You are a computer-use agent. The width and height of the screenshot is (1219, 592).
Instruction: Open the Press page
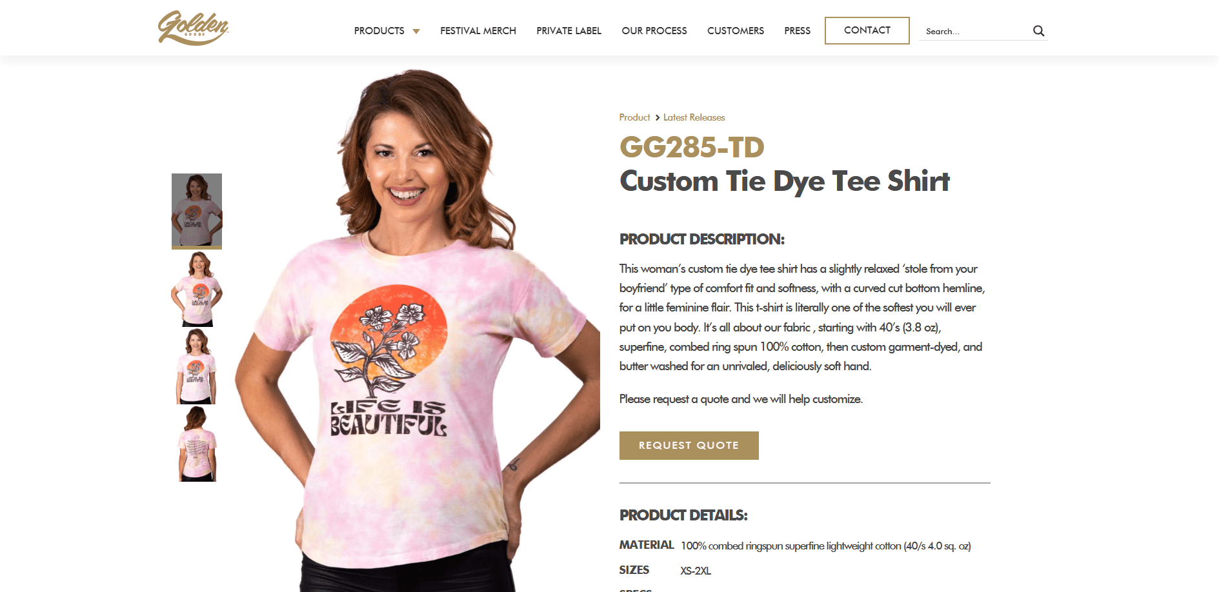[798, 31]
